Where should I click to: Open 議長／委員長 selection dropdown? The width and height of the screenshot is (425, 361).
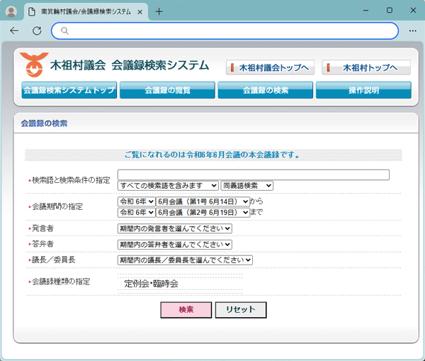185,260
